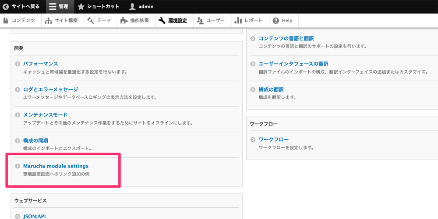Click the hierarchy icon beside サイト構築
The image size is (438, 219).
tap(48, 21)
